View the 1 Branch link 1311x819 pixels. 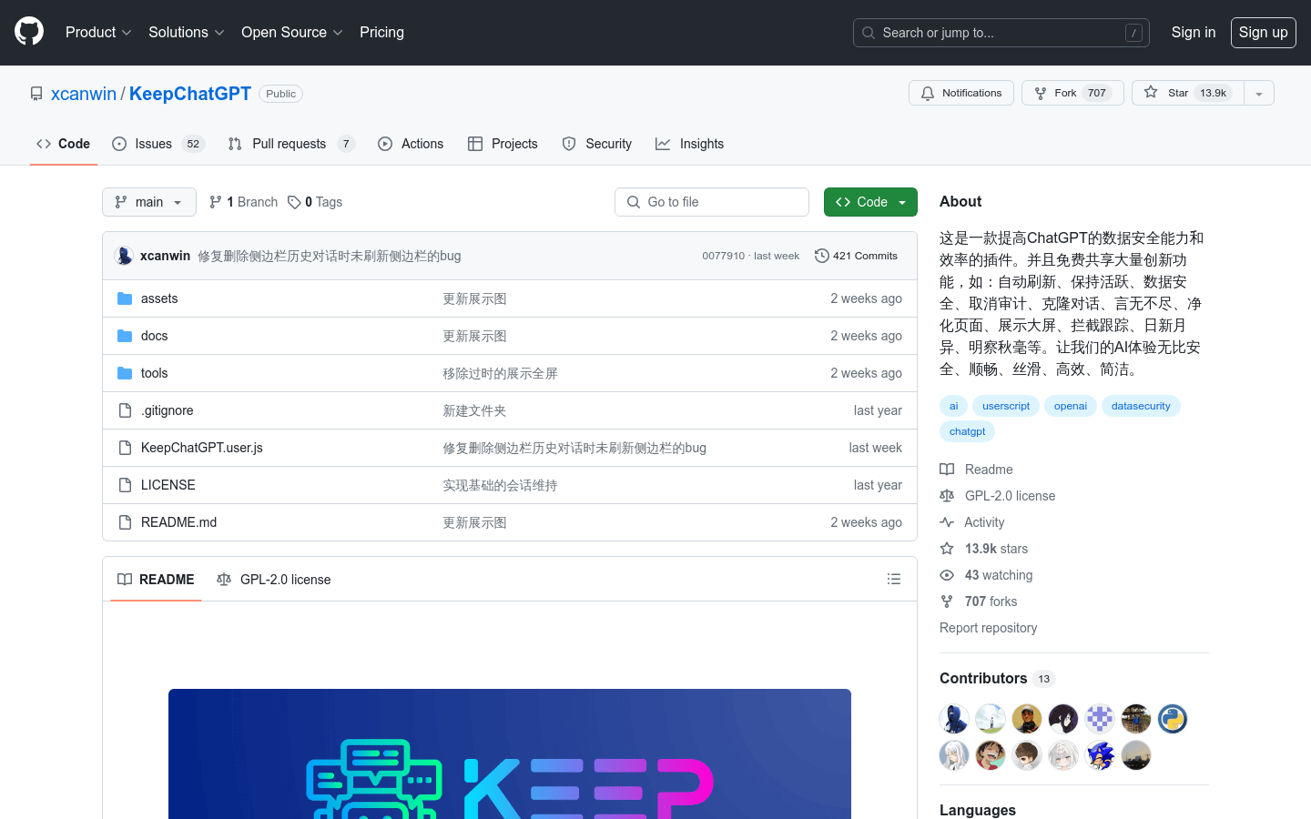click(x=243, y=202)
